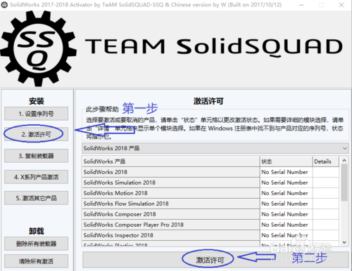Click "删除所有装载器" uninstall button
352x271 pixels.
pos(36,244)
